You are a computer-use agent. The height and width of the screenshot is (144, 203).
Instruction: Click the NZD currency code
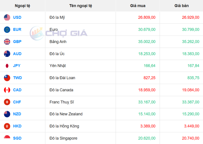17,114
